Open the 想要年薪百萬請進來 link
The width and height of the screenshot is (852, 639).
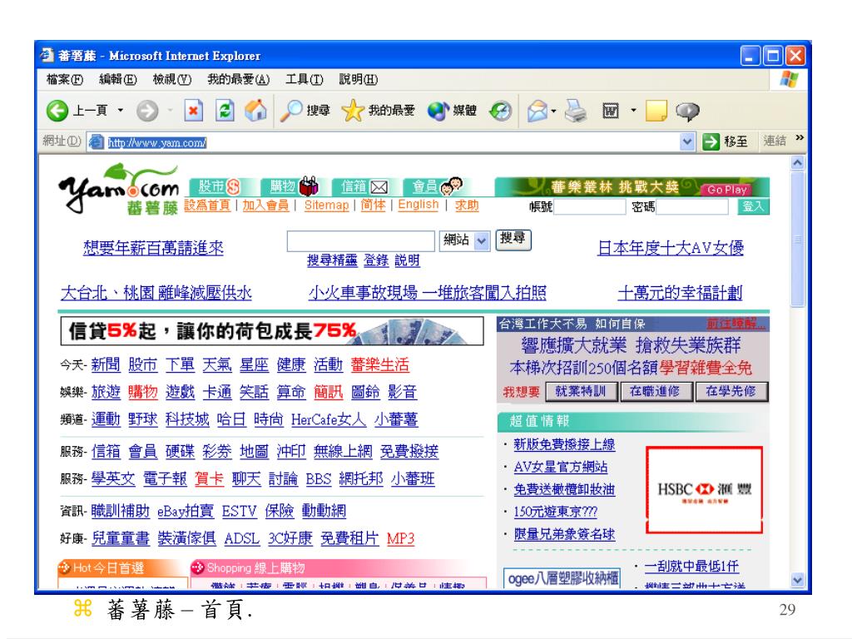(153, 248)
